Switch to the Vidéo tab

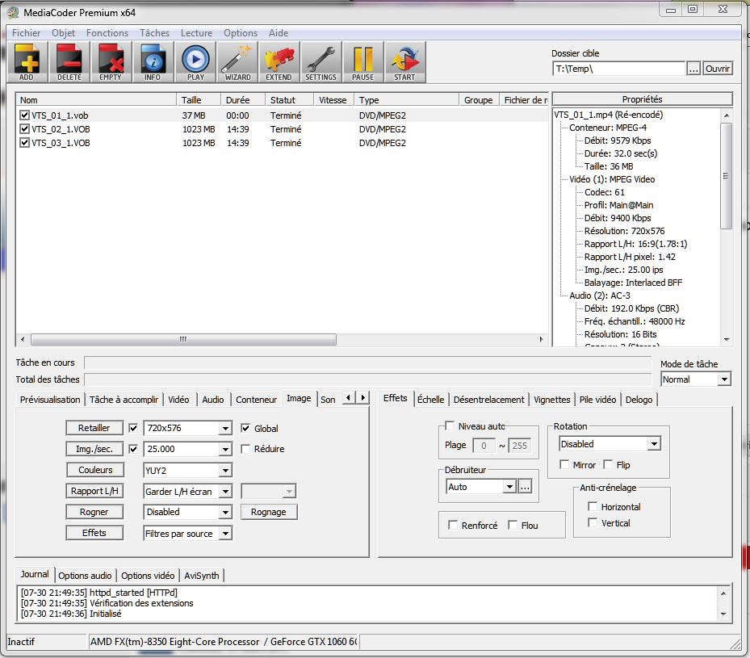(178, 400)
